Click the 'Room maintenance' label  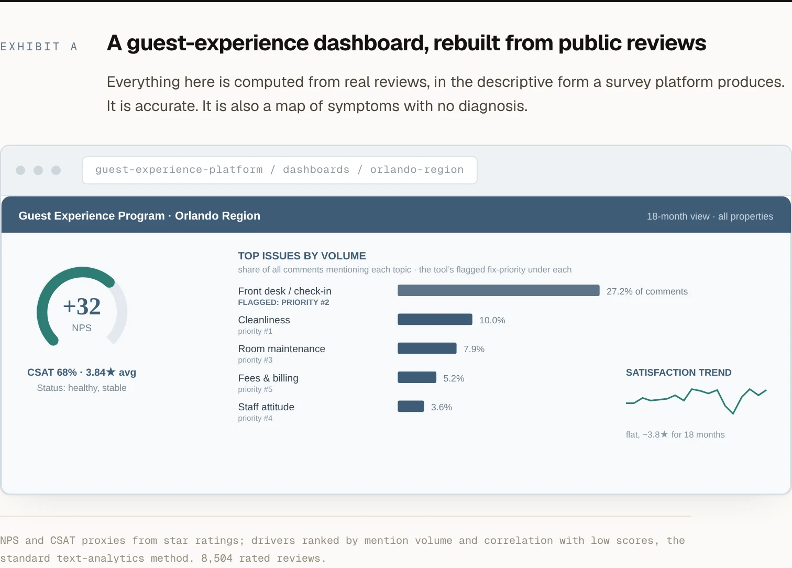tap(281, 348)
